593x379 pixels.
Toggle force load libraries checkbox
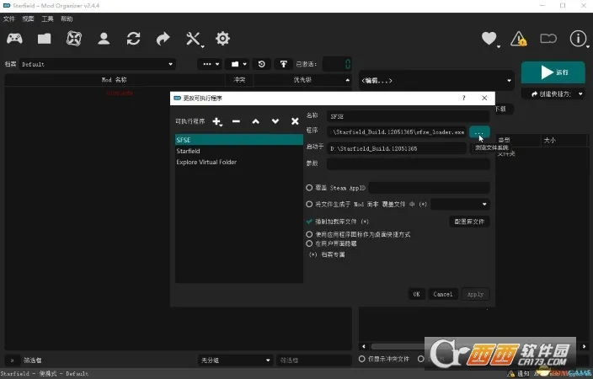click(x=309, y=222)
